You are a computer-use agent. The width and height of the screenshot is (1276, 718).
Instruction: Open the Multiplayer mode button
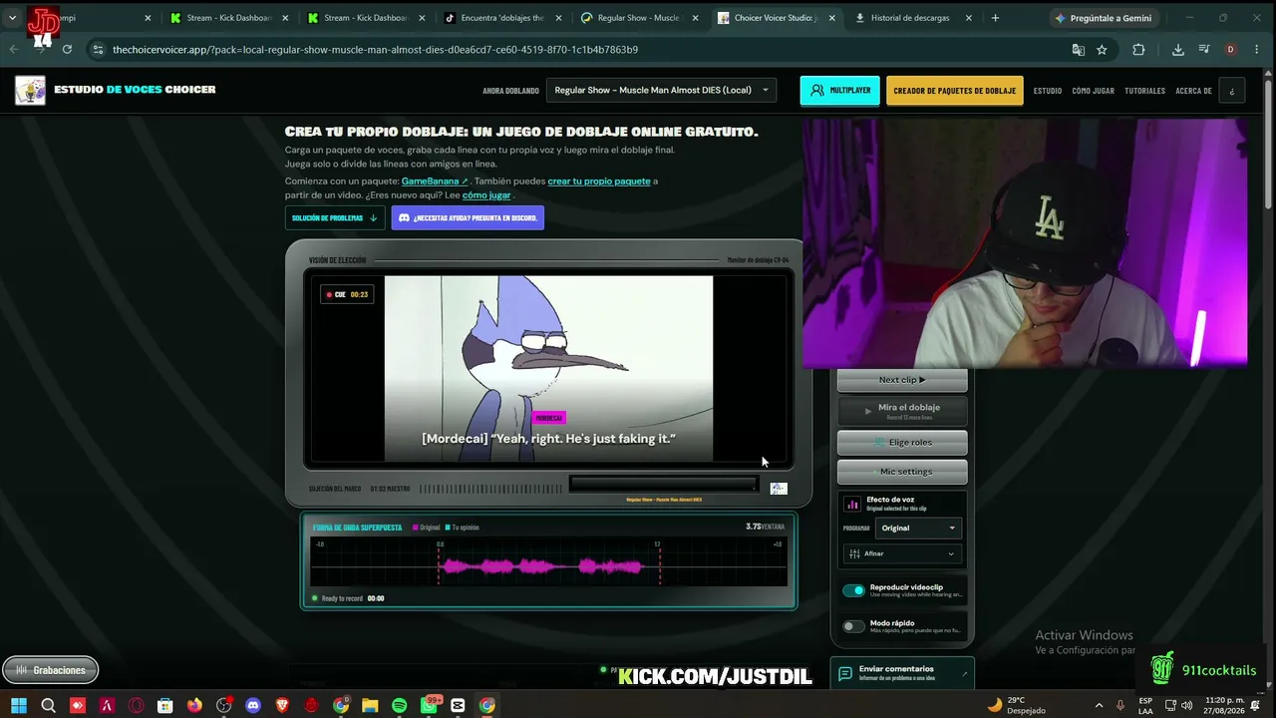(x=839, y=90)
